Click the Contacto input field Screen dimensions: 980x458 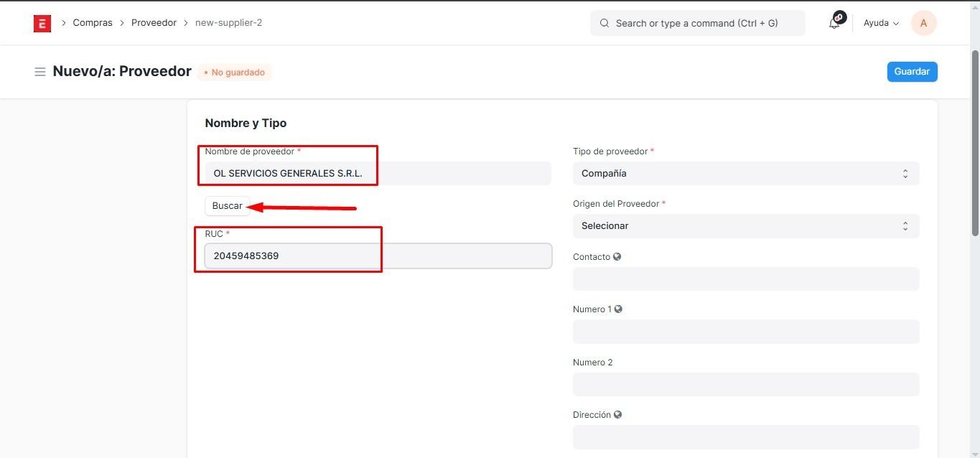pos(745,279)
